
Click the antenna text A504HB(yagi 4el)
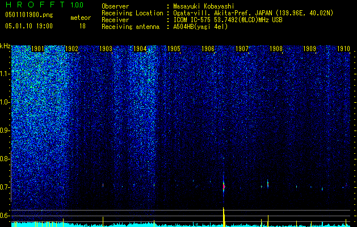click(200, 27)
